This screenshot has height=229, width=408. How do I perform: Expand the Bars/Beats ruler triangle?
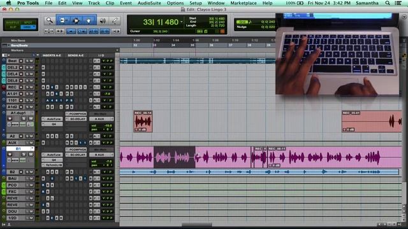click(9, 45)
